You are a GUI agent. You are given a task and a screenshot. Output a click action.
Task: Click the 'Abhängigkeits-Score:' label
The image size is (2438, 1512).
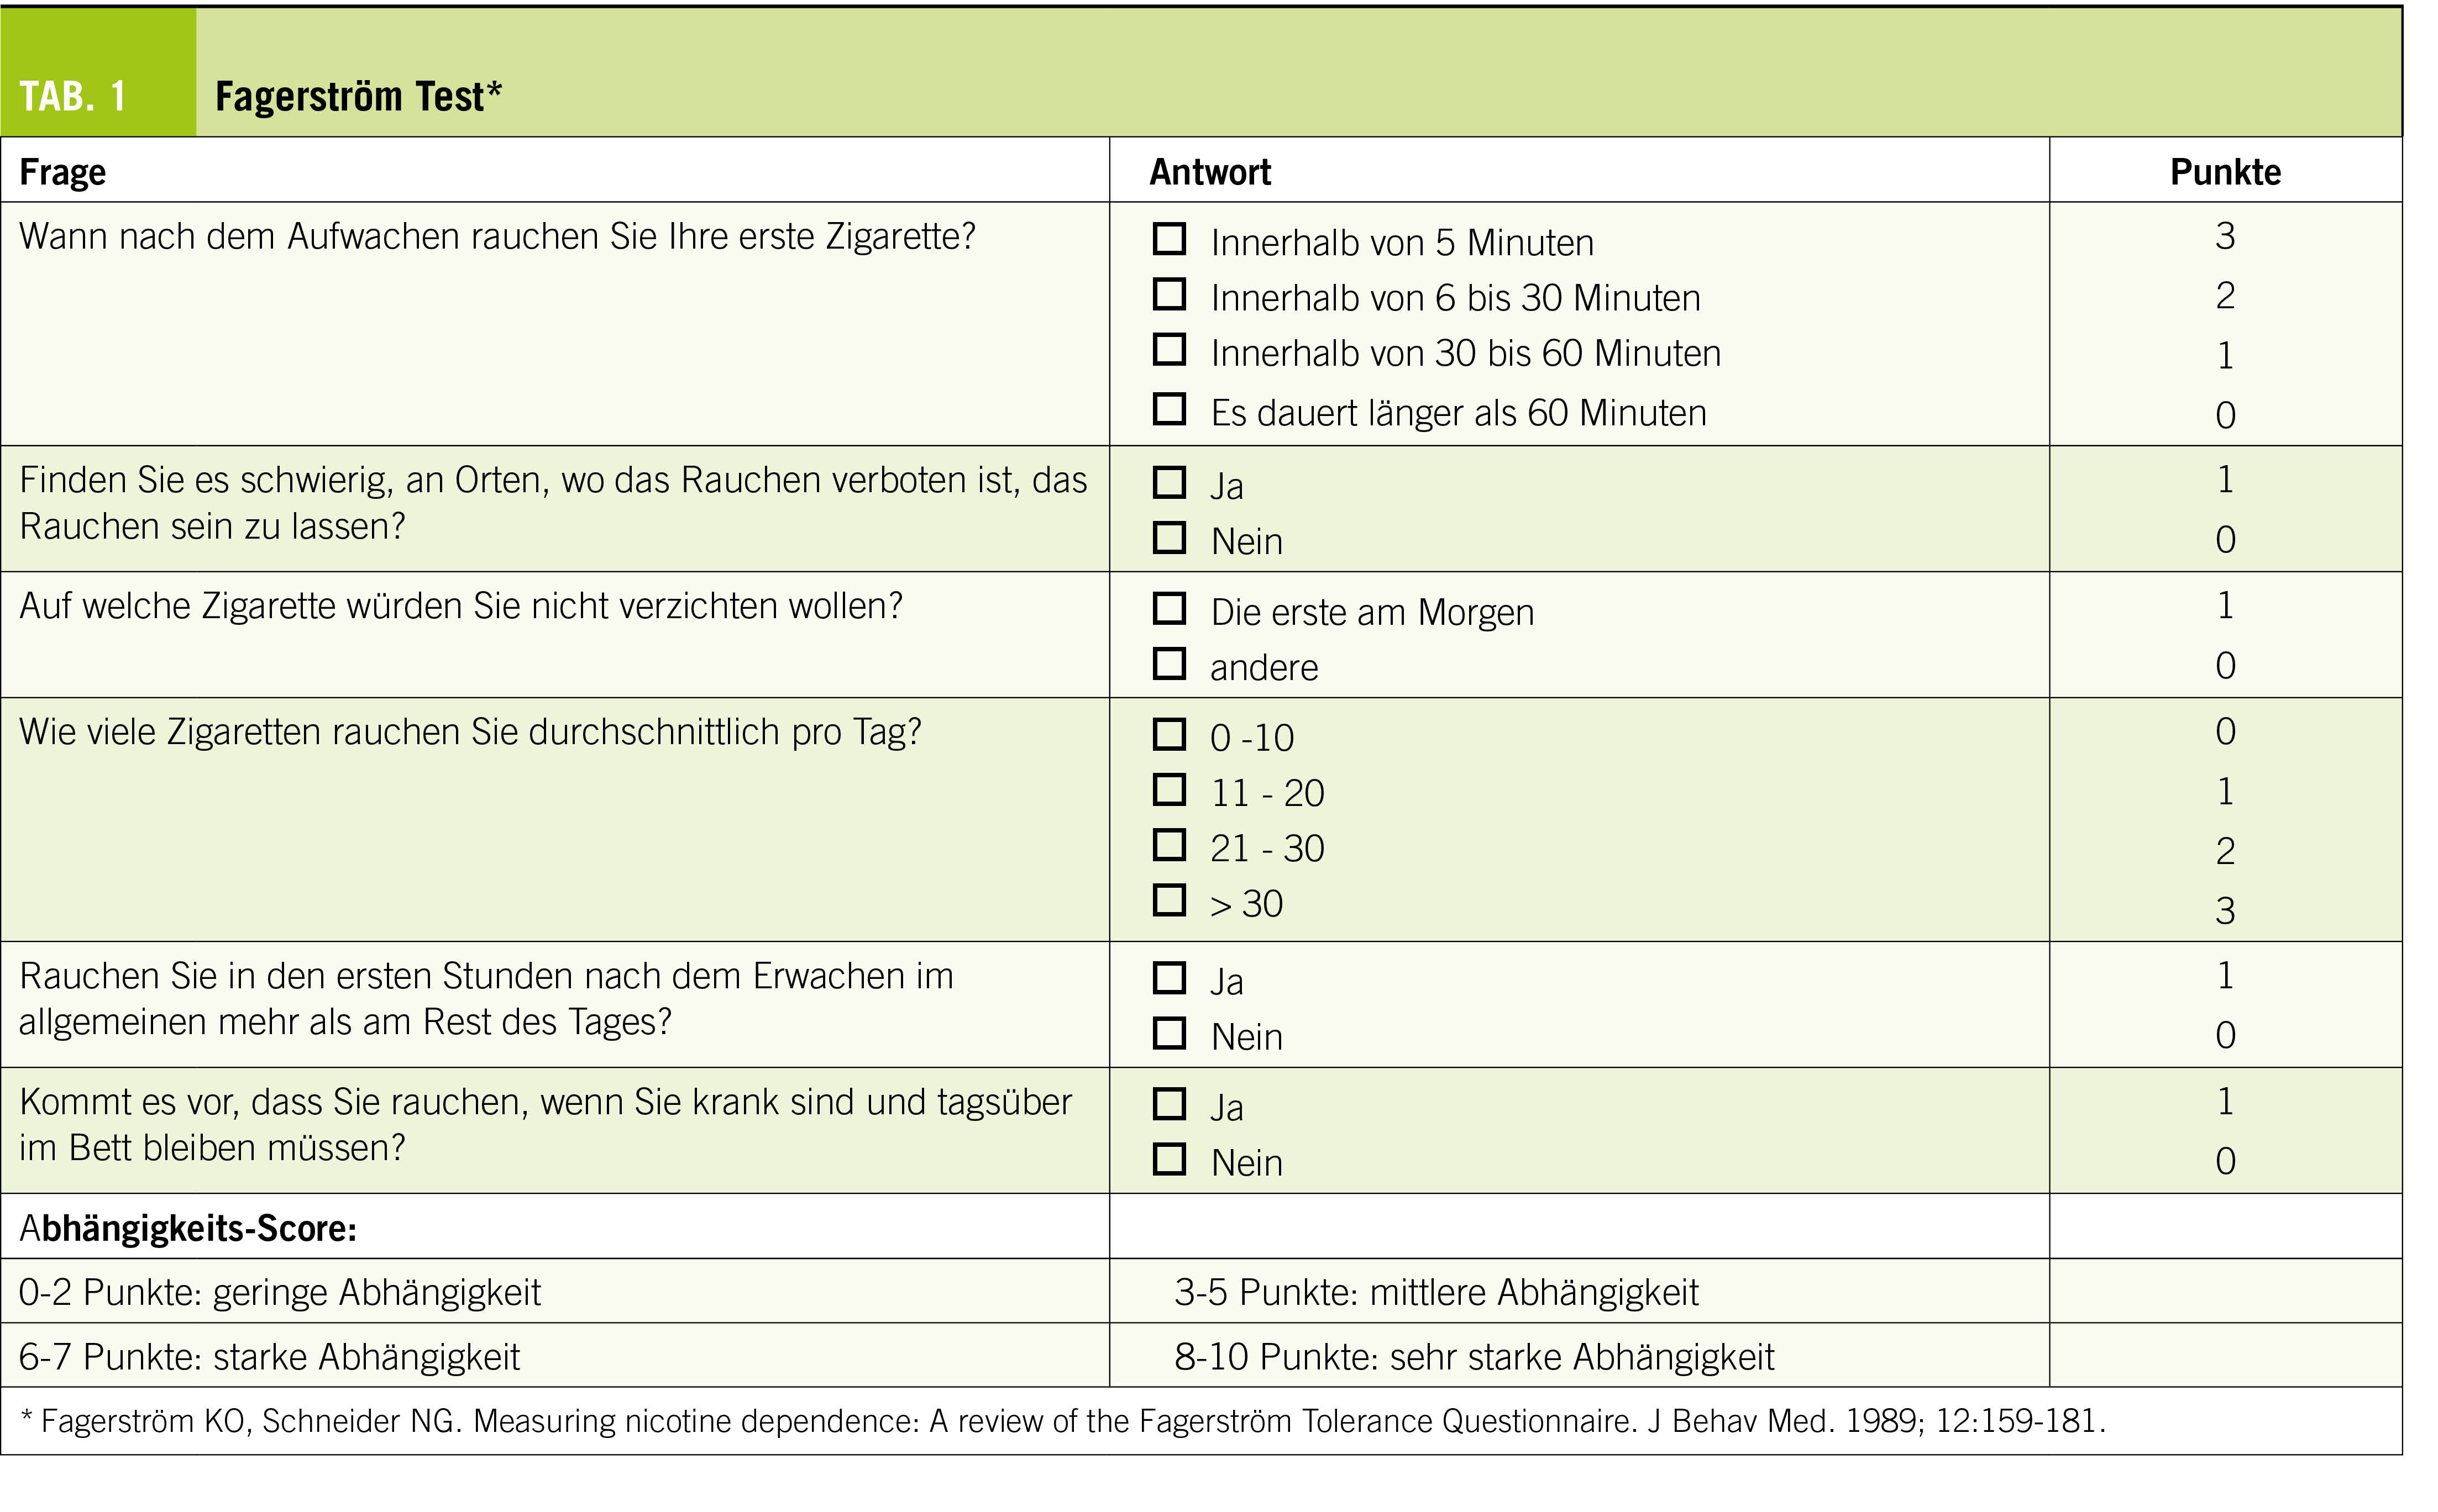(x=188, y=1227)
